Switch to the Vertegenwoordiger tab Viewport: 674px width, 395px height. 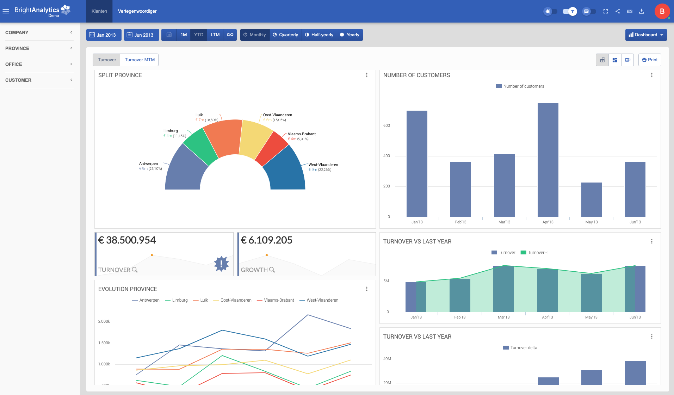pyautogui.click(x=137, y=11)
